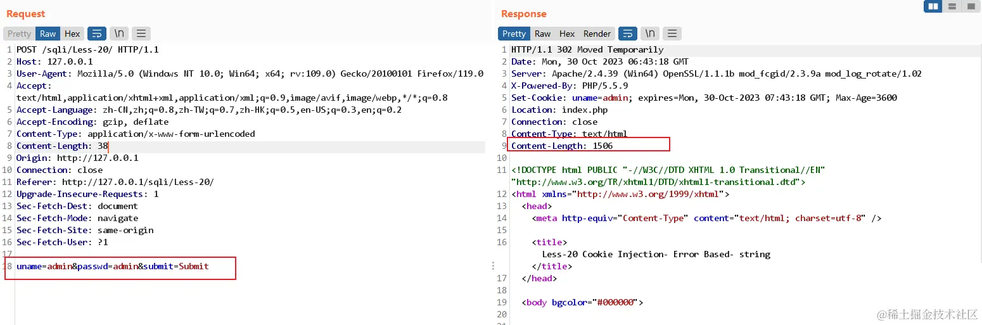Screen dimensions: 982x325
Task: Click the response Date header line
Action: coord(600,61)
